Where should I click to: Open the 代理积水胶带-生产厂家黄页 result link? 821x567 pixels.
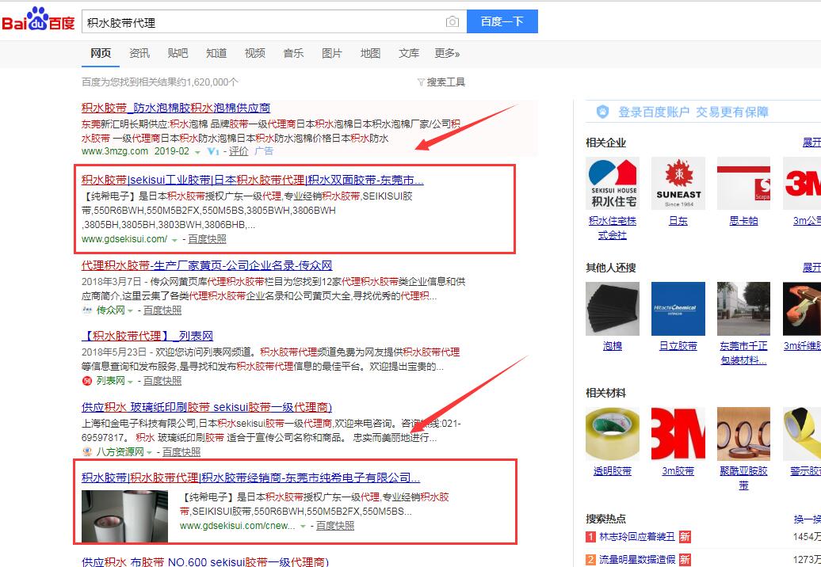(207, 265)
